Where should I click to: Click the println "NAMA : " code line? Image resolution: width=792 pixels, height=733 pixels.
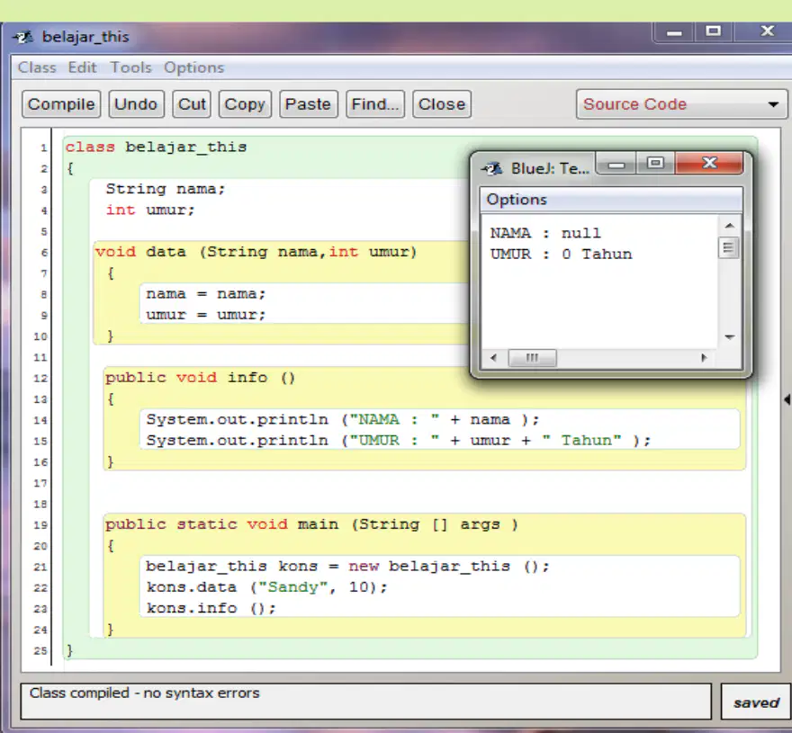343,419
